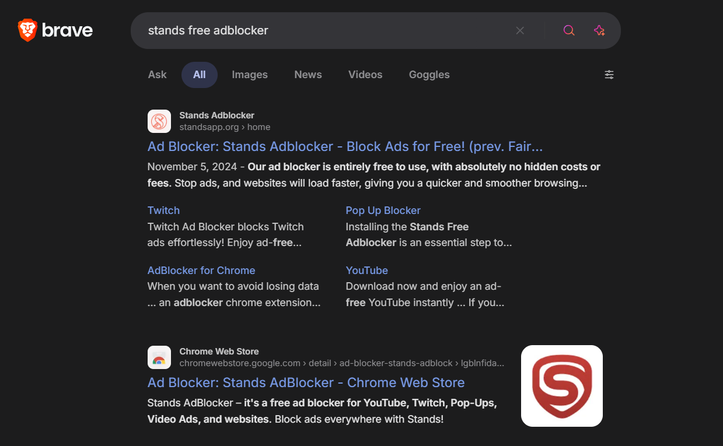Open the News tab
The height and width of the screenshot is (446, 723).
[x=308, y=75]
